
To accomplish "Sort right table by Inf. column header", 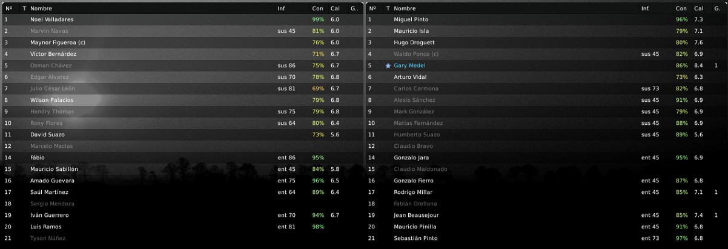I will click(645, 8).
